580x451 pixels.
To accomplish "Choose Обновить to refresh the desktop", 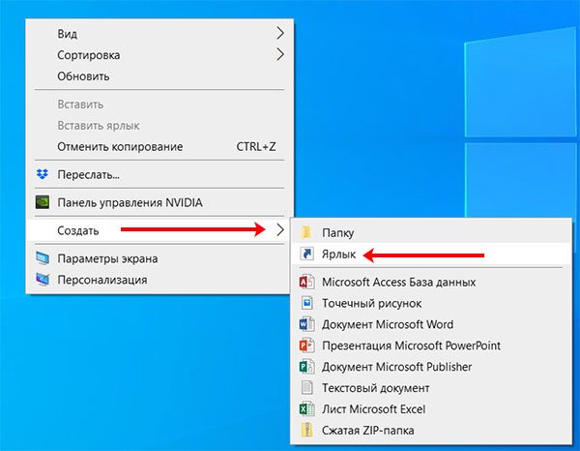I will pyautogui.click(x=159, y=75).
